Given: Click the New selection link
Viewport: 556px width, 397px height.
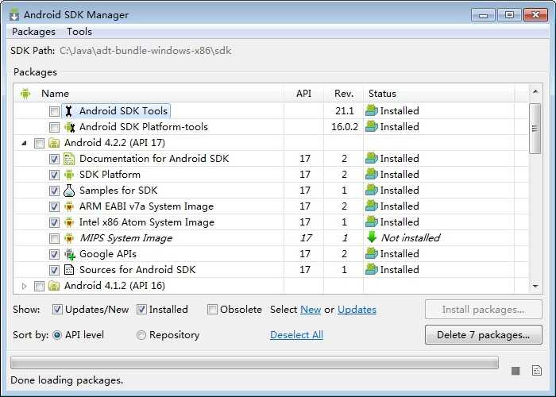Looking at the screenshot, I should coord(311,310).
